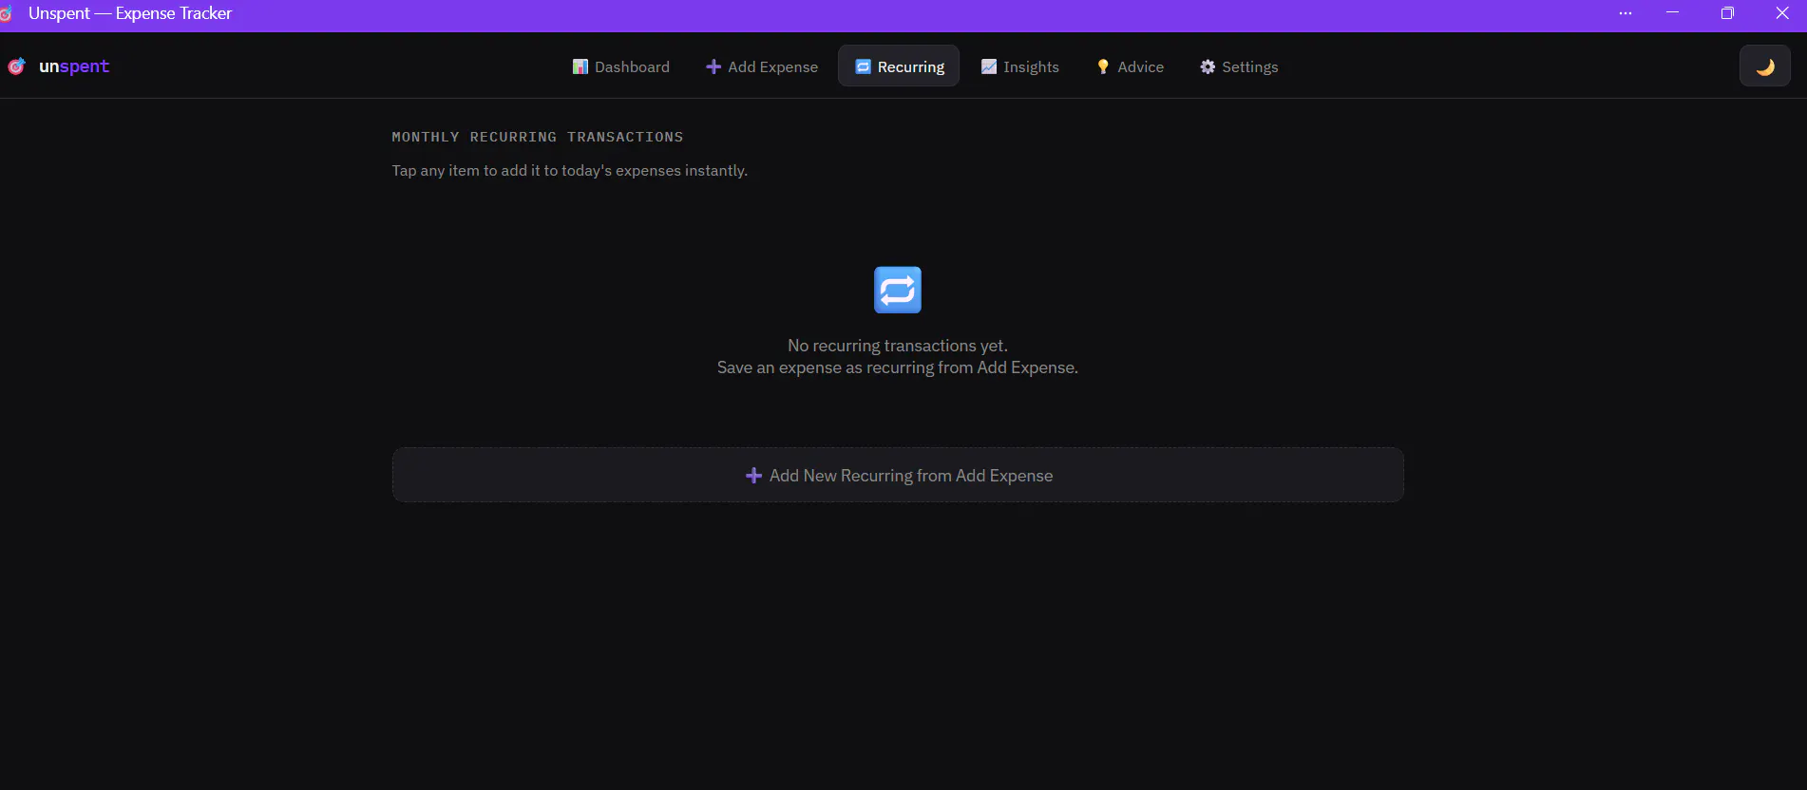Image resolution: width=1807 pixels, height=790 pixels.
Task: Click 'No recurring transactions yet.' text
Action: (x=898, y=346)
